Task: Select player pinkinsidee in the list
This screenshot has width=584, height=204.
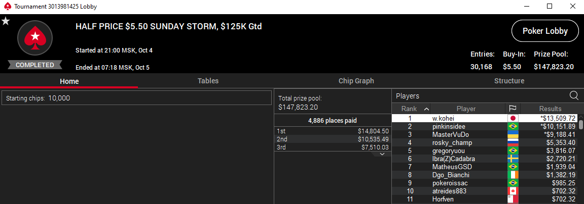Action: [449, 126]
